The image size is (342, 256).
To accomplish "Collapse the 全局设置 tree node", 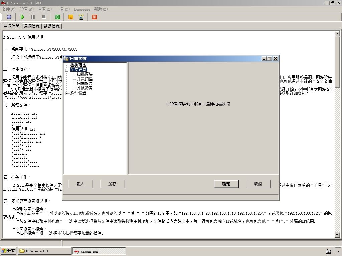I will tap(66, 70).
